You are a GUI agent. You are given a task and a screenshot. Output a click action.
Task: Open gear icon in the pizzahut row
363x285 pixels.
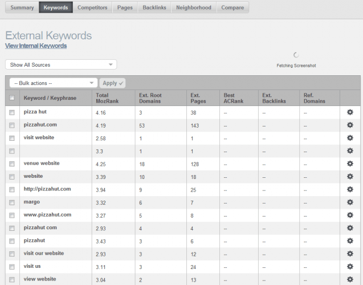350,241
